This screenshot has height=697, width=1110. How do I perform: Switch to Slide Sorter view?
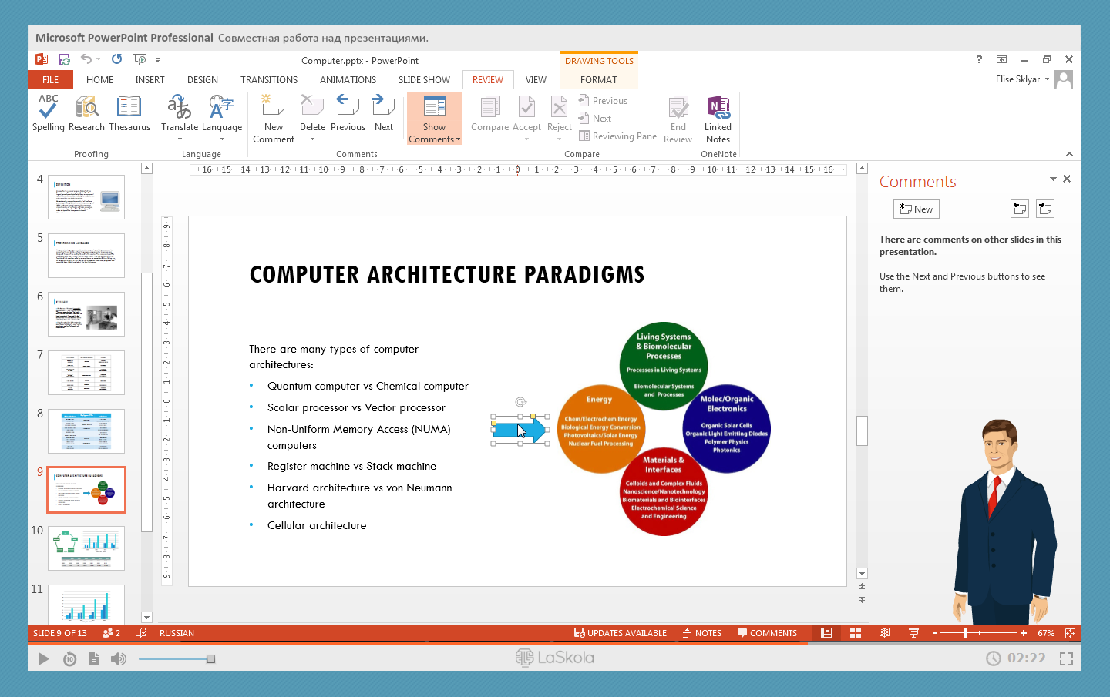pos(856,633)
